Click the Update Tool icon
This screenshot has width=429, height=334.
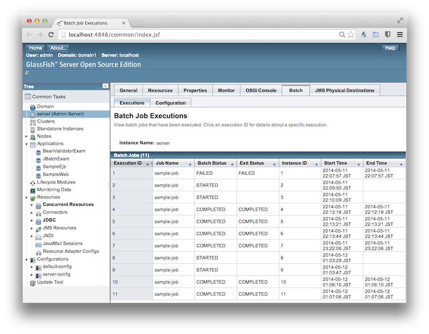pos(33,282)
